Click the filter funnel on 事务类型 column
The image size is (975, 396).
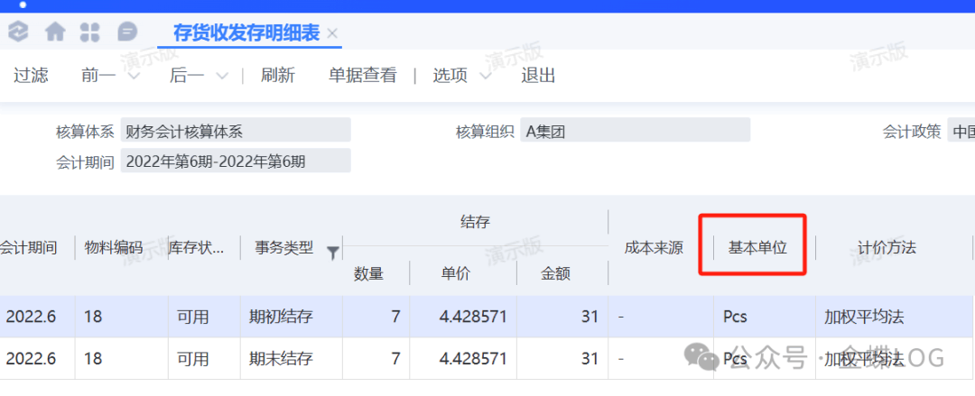click(x=332, y=252)
